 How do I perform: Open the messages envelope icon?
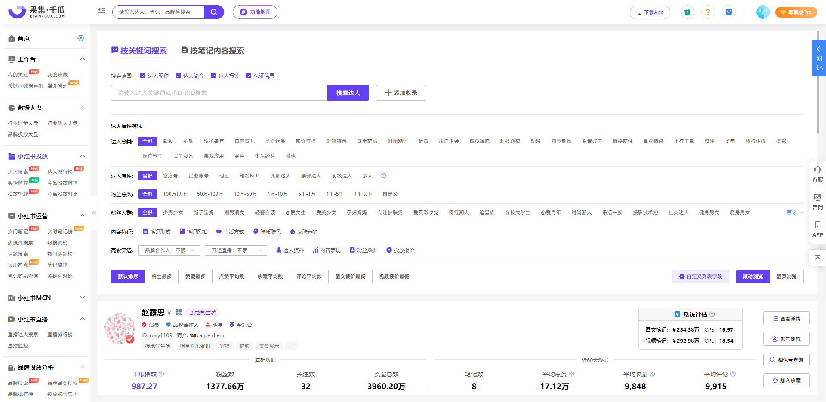(x=729, y=12)
